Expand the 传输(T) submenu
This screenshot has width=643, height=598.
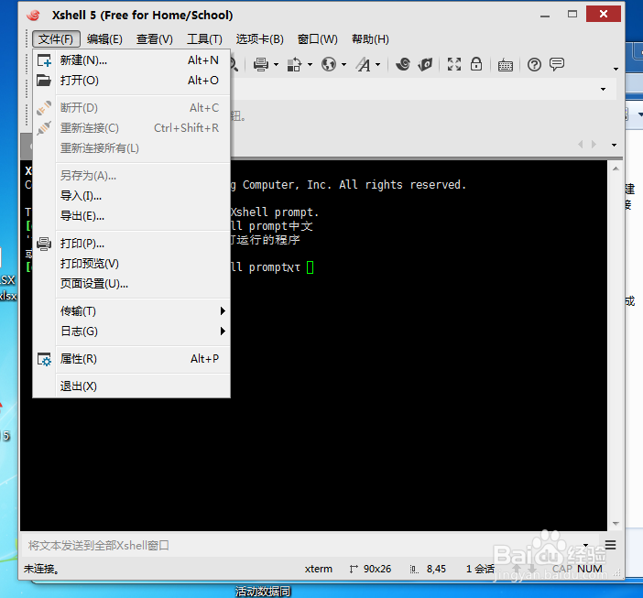pyautogui.click(x=143, y=311)
